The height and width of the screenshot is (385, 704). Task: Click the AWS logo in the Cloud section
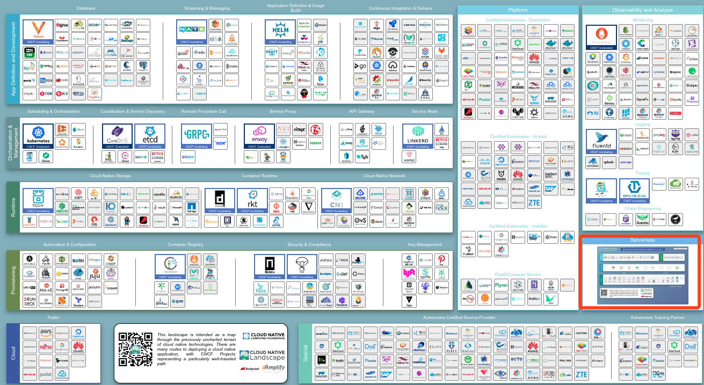45,332
